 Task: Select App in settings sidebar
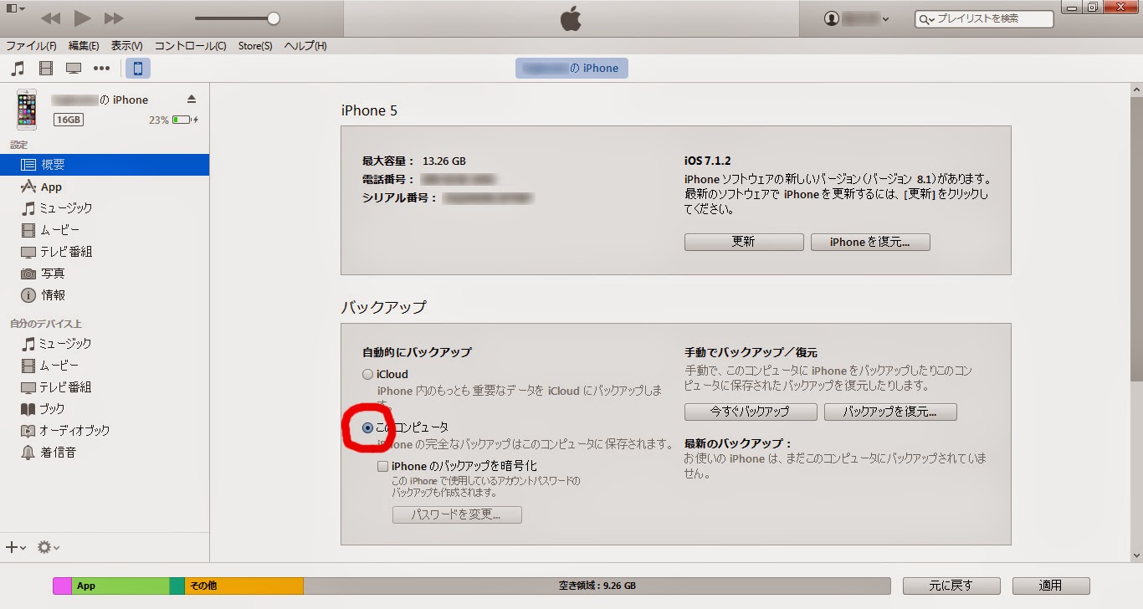[x=105, y=187]
